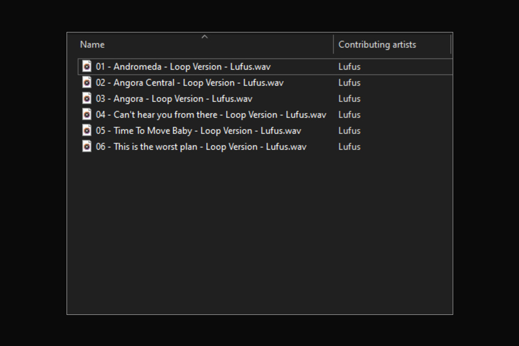The height and width of the screenshot is (346, 519).
Task: Sort files by the Name column header
Action: pos(92,45)
